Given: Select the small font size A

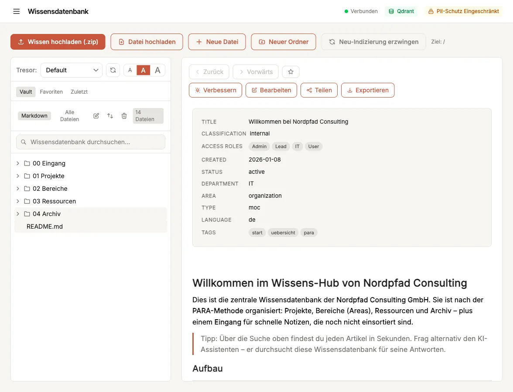Looking at the screenshot, I should [130, 70].
